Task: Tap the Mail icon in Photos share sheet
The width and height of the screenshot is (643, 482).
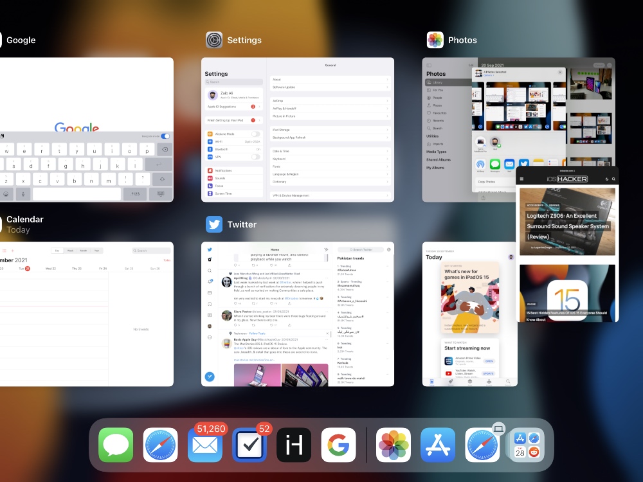Action: (x=509, y=165)
